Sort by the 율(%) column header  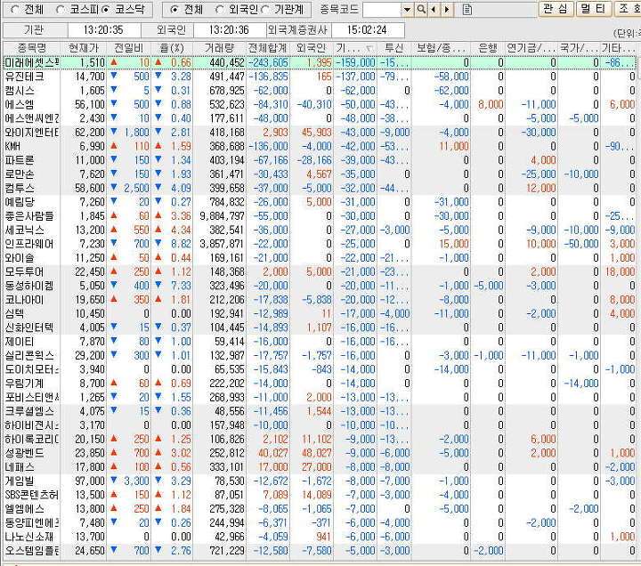pyautogui.click(x=172, y=48)
